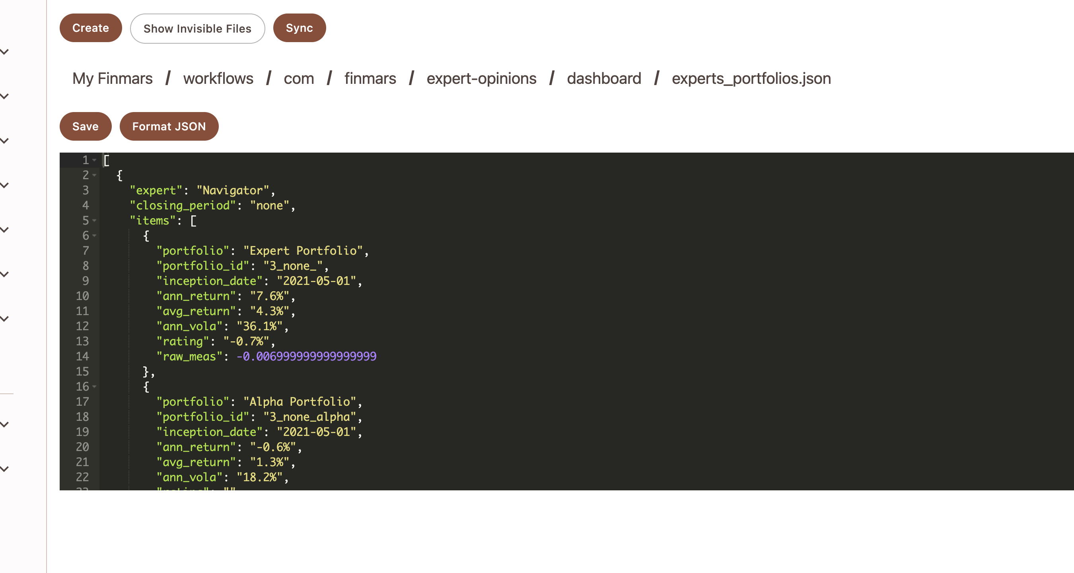Click the raw_meas number -0.00699999

pyautogui.click(x=306, y=356)
